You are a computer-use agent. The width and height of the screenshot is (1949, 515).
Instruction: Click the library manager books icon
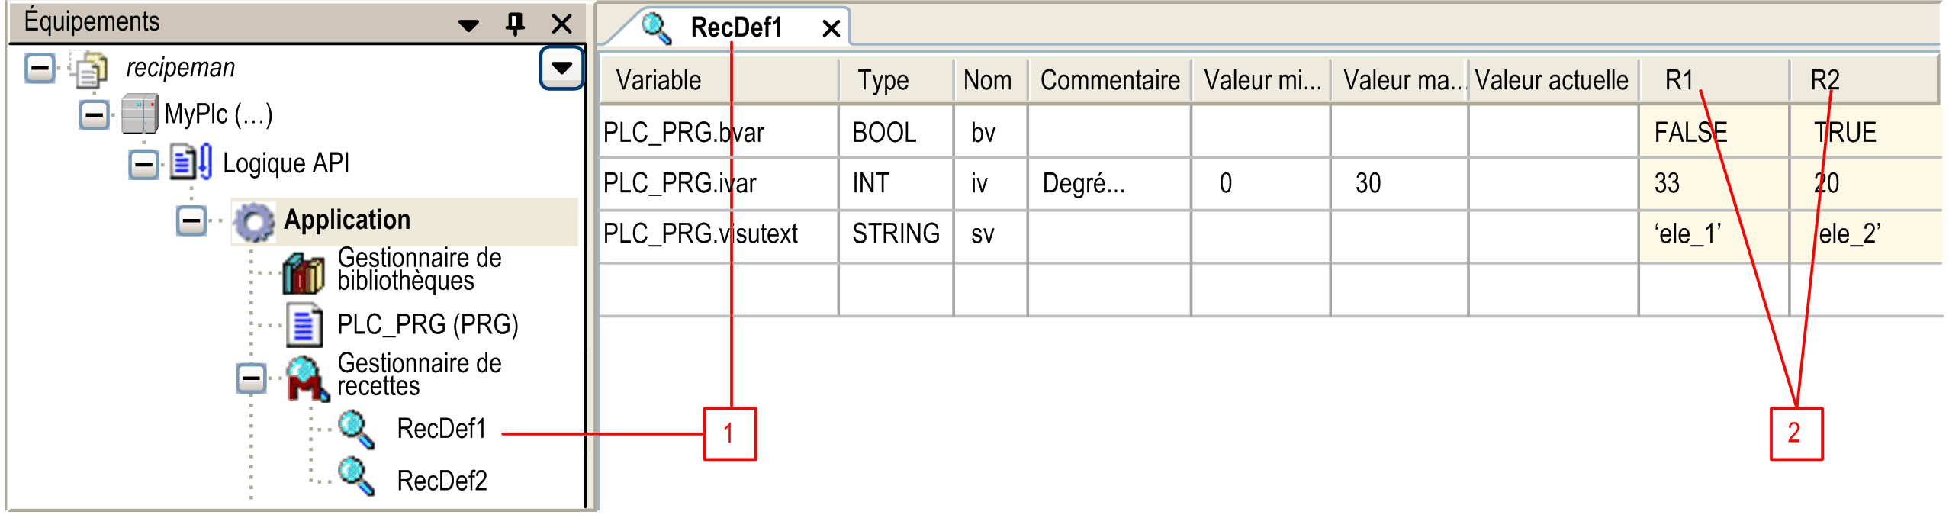pyautogui.click(x=303, y=272)
